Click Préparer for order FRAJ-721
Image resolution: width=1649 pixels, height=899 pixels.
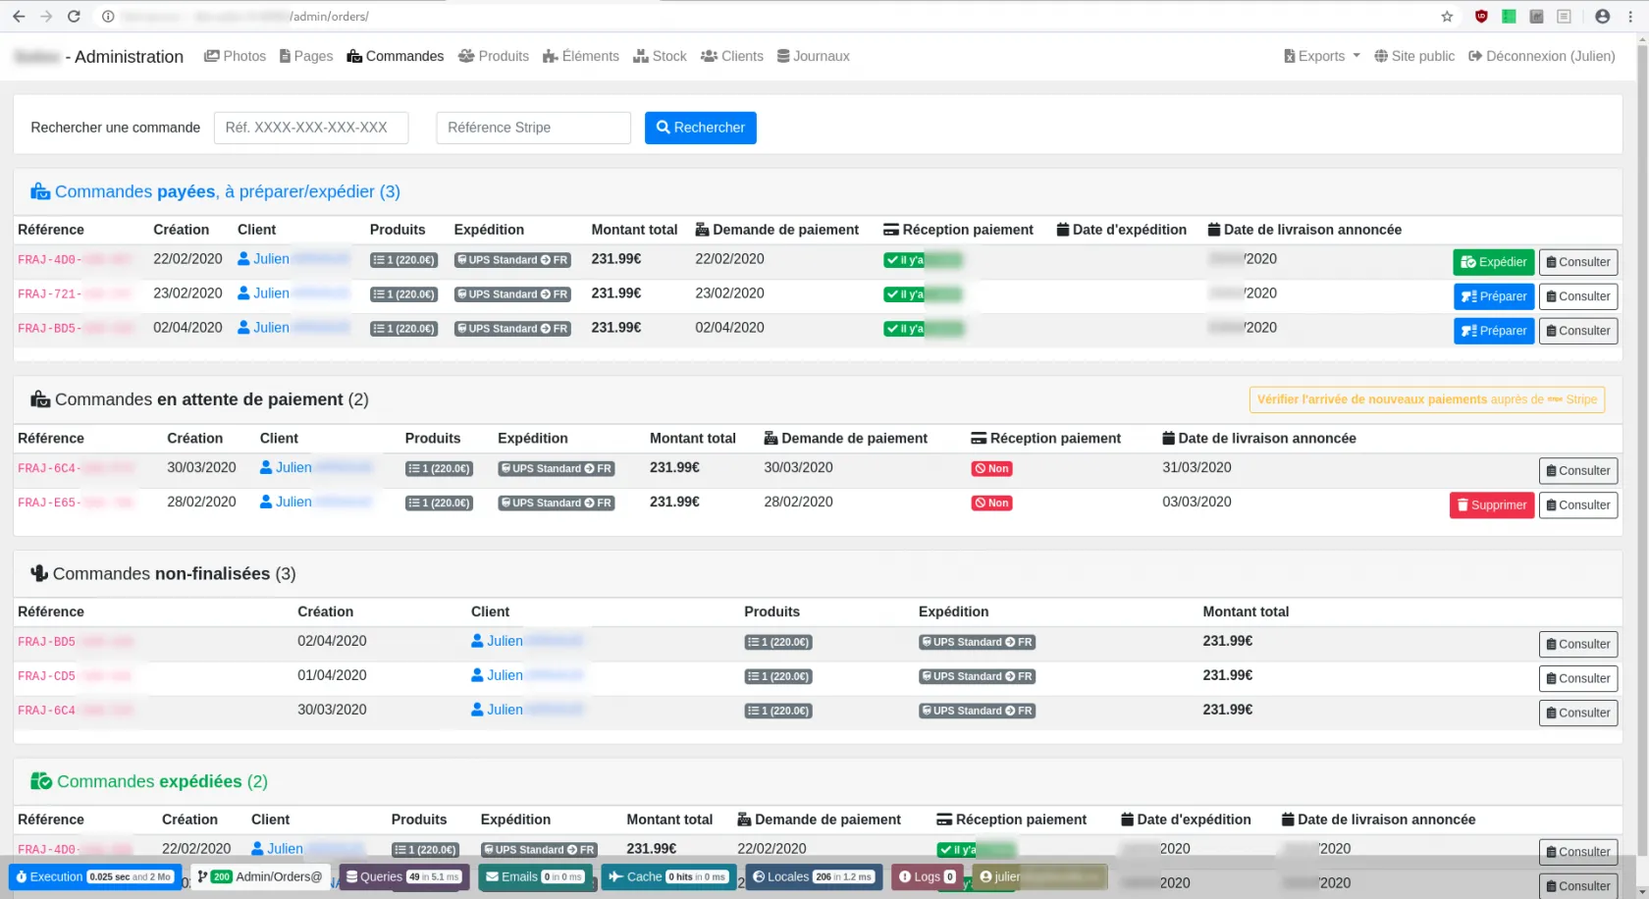1493,296
